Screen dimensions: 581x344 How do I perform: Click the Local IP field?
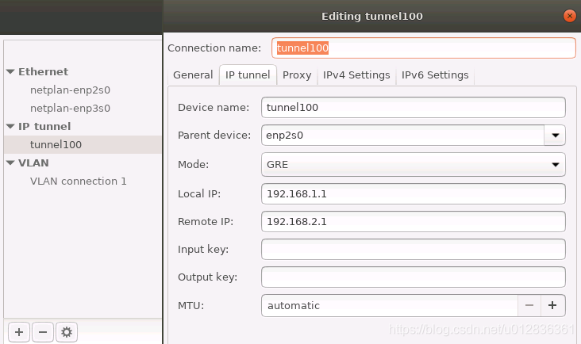point(413,194)
